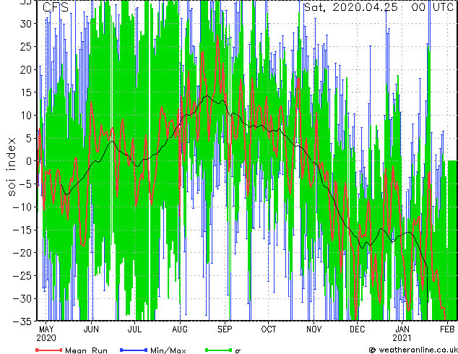Click the 'FEB' month label
The height and width of the screenshot is (354, 458).
[447, 329]
